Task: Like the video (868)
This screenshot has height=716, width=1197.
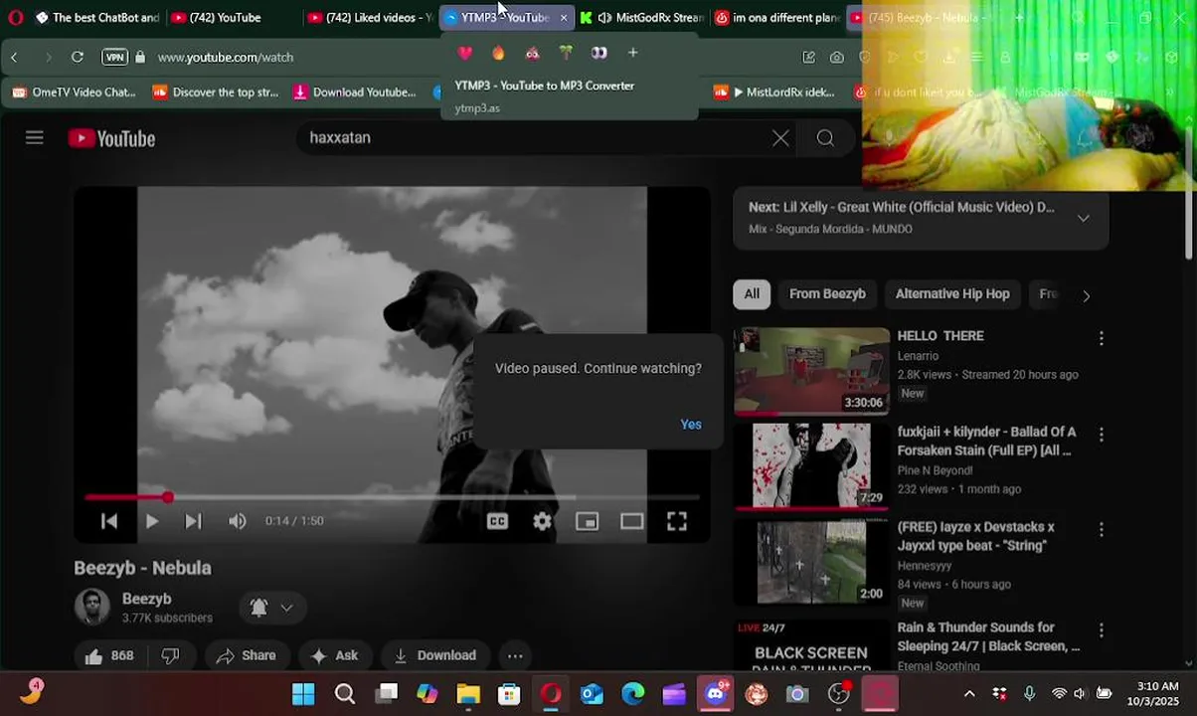Action: tap(109, 655)
